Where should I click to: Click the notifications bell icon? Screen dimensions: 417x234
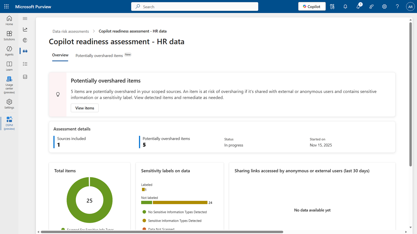tap(345, 7)
